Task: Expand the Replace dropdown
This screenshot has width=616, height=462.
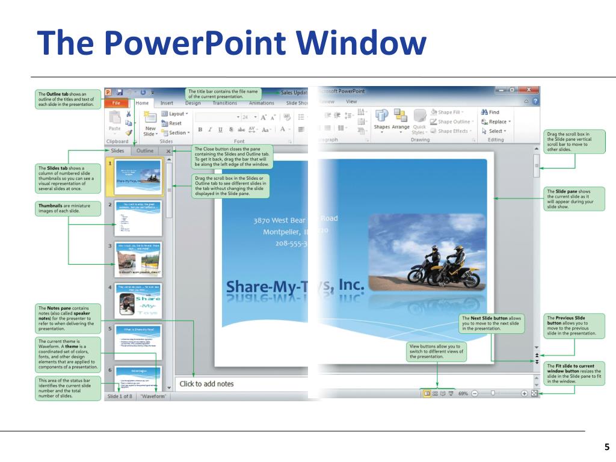Action: [496, 122]
